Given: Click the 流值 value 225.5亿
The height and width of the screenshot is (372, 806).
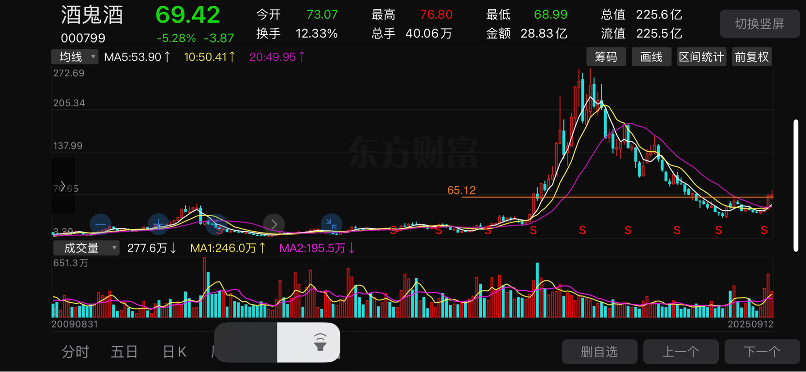Looking at the screenshot, I should point(659,33).
